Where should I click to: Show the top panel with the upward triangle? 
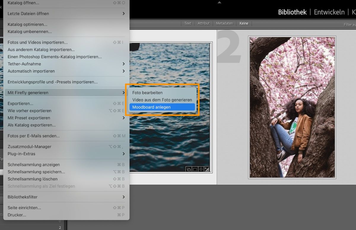tap(219, 2)
